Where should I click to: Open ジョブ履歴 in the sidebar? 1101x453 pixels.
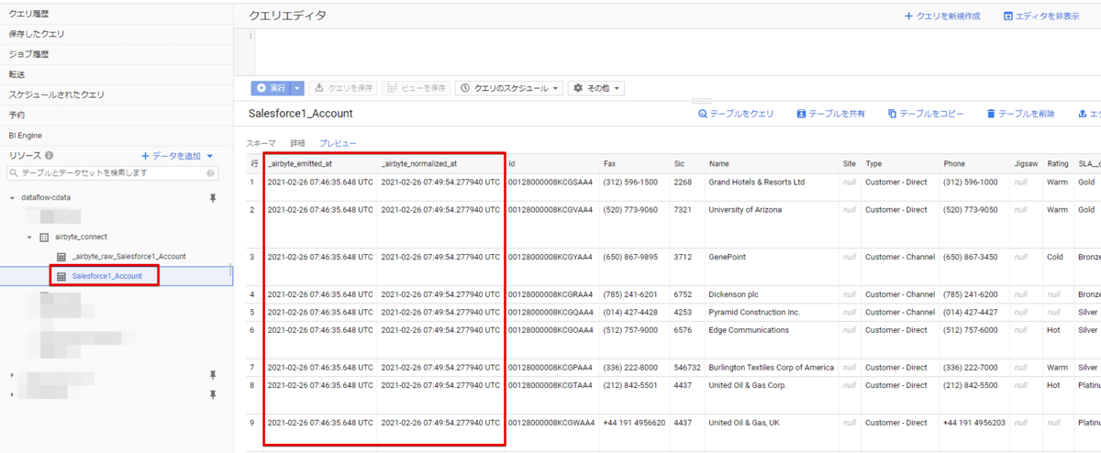pos(29,54)
